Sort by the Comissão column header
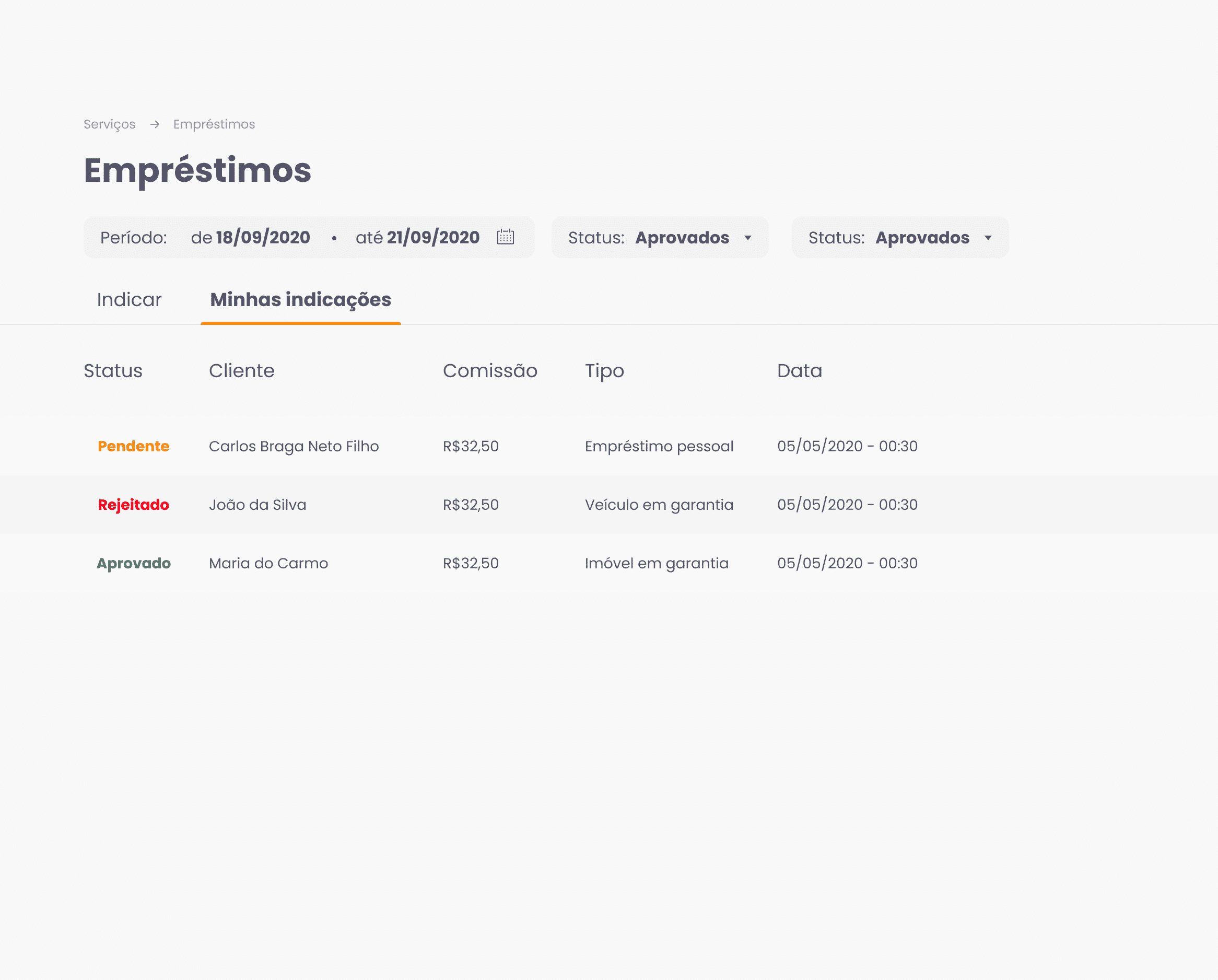This screenshot has width=1218, height=980. coord(490,371)
